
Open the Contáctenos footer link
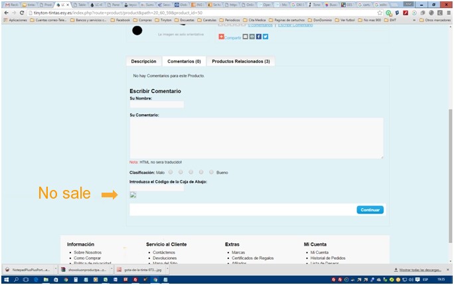(164, 252)
